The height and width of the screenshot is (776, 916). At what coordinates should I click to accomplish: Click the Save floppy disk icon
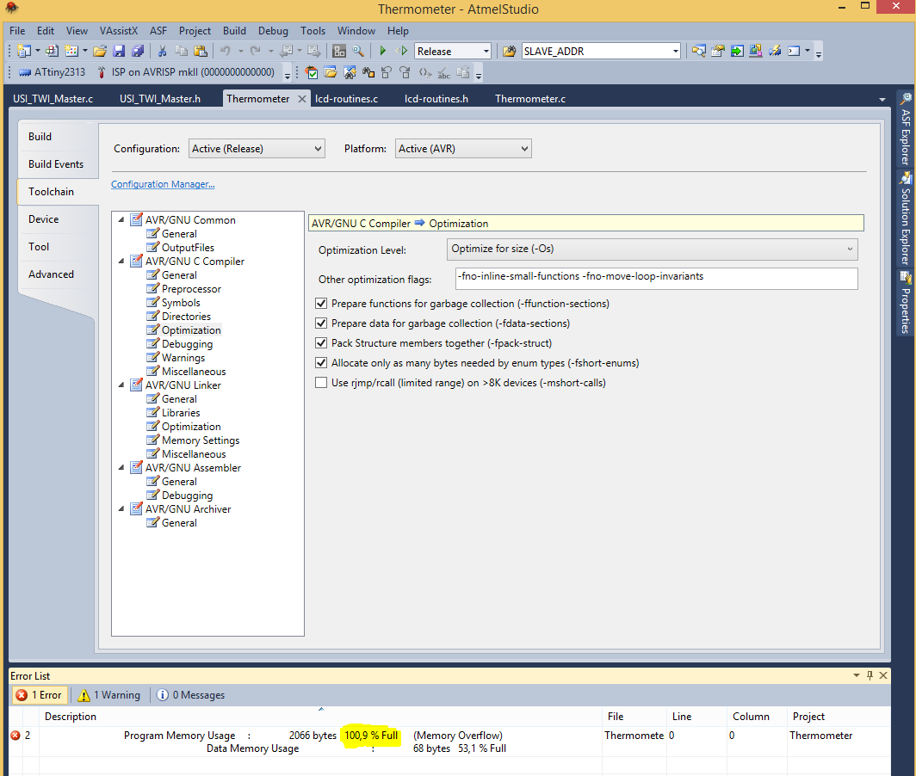(x=119, y=51)
